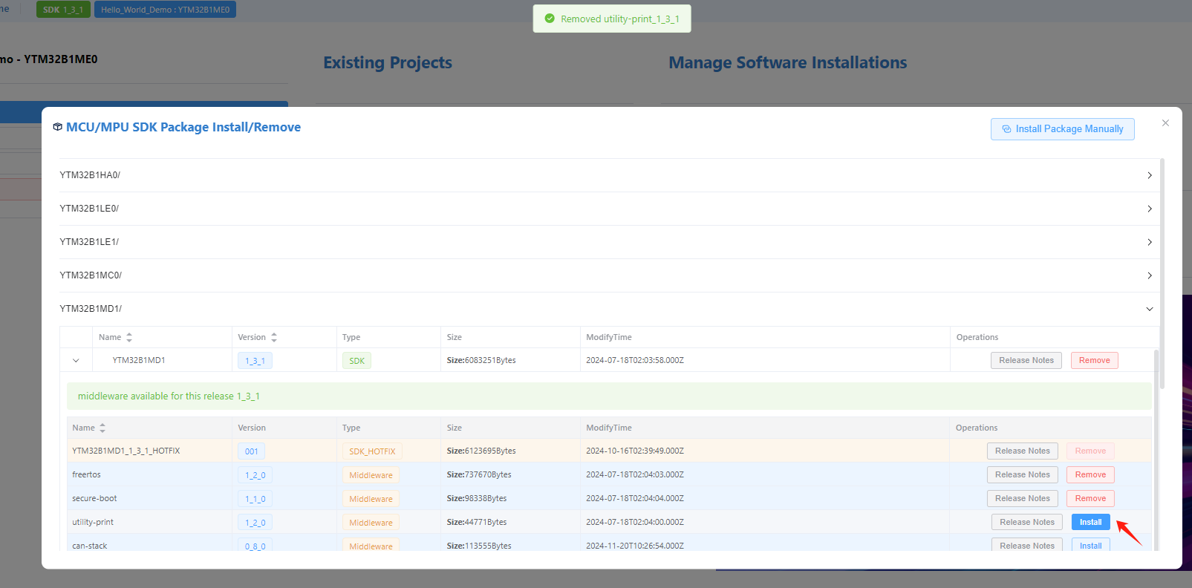The height and width of the screenshot is (588, 1192).
Task: Click the SDK_HOTFIX type tag
Action: 372,451
